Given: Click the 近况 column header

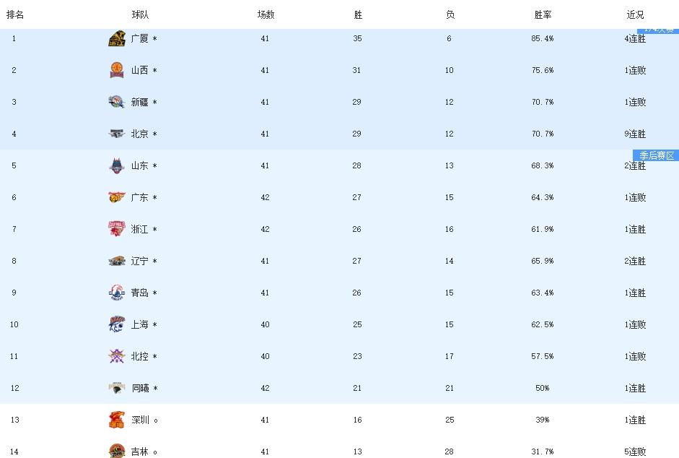Looking at the screenshot, I should 635,14.
